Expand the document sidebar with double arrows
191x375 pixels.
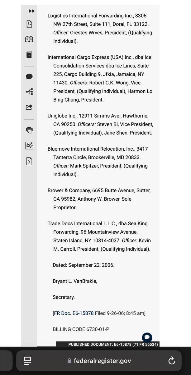tap(31, 11)
